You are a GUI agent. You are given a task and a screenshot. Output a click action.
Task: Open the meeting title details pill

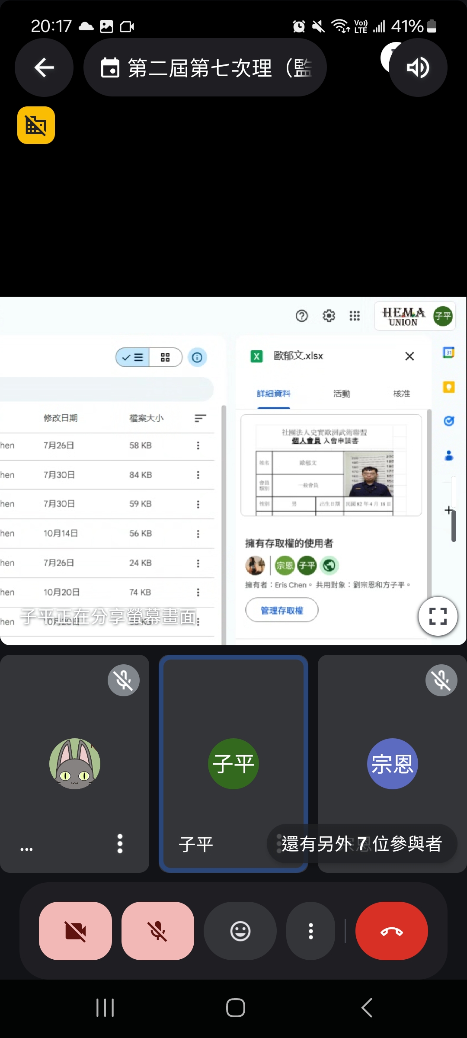click(205, 67)
